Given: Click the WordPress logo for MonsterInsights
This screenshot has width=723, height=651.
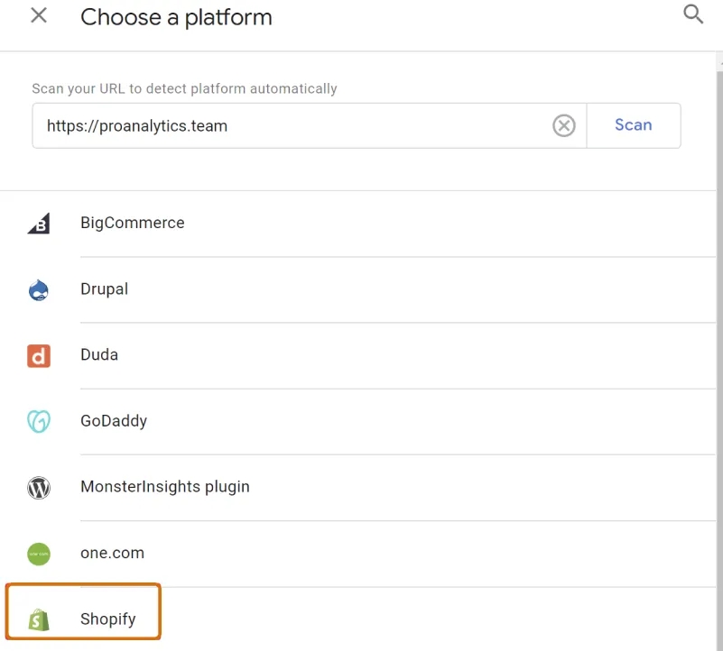Looking at the screenshot, I should click(x=39, y=488).
